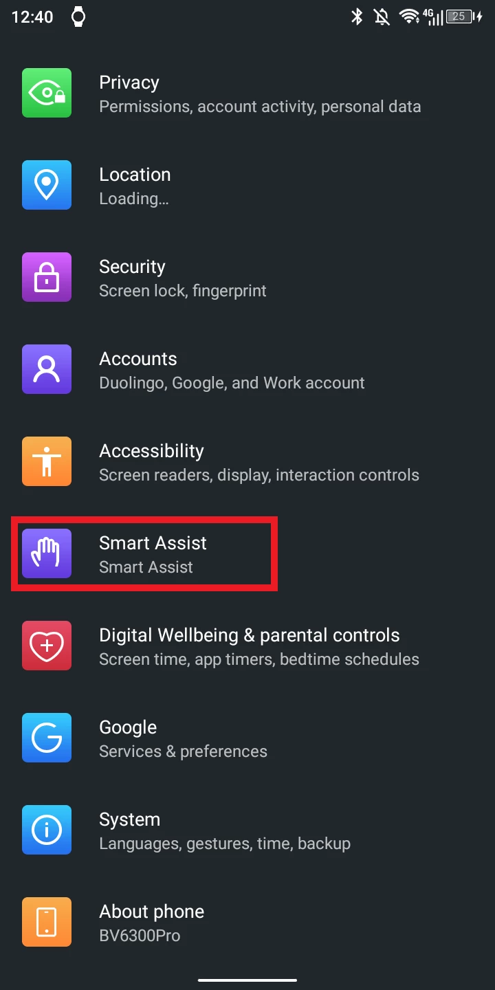
Task: Tap the orange Accessibility figure icon
Action: (47, 461)
